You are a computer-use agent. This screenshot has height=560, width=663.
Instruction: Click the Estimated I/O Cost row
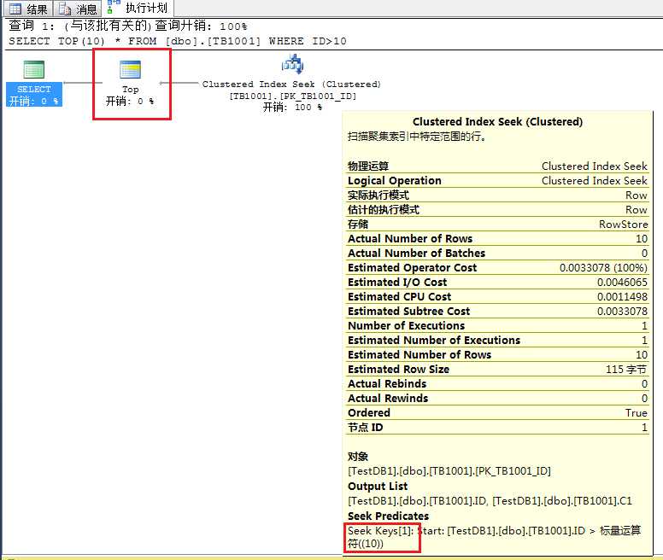click(x=497, y=282)
